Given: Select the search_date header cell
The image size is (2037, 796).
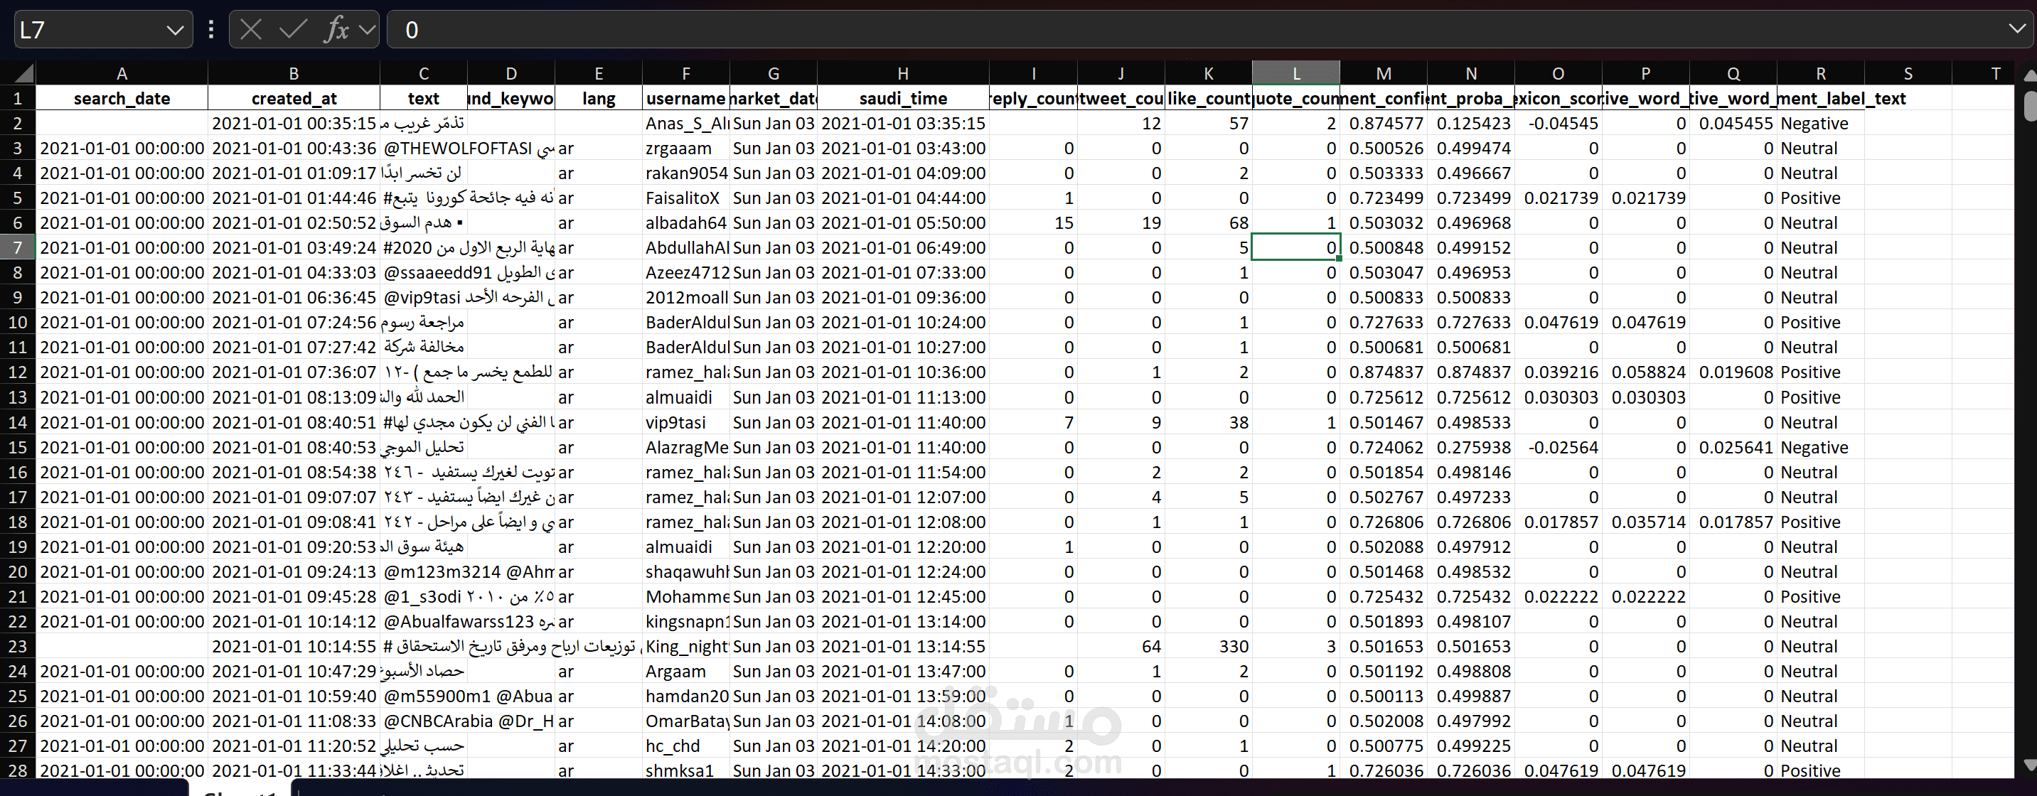Looking at the screenshot, I should (122, 99).
